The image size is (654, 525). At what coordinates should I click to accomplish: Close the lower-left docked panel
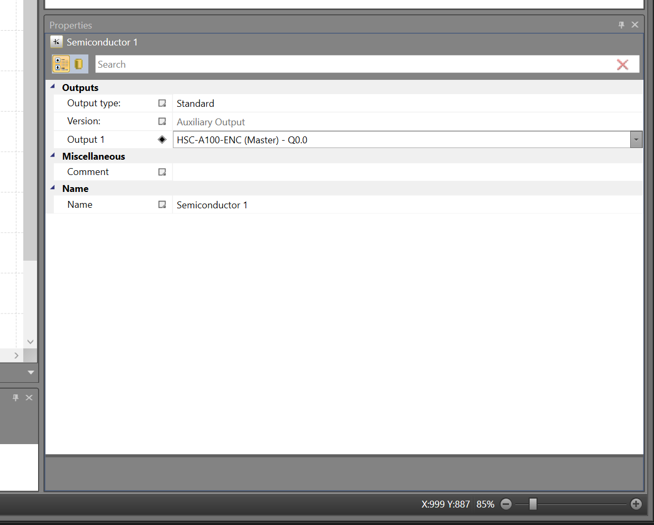pyautogui.click(x=29, y=398)
